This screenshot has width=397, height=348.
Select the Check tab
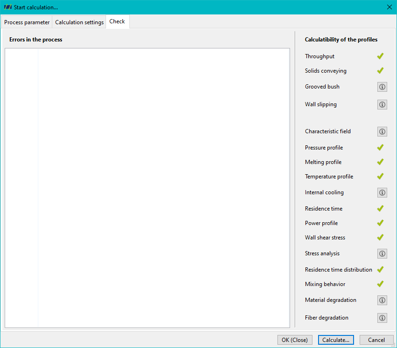pyautogui.click(x=117, y=21)
